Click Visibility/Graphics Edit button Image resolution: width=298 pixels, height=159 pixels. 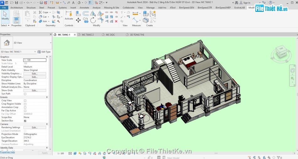click(x=35, y=74)
